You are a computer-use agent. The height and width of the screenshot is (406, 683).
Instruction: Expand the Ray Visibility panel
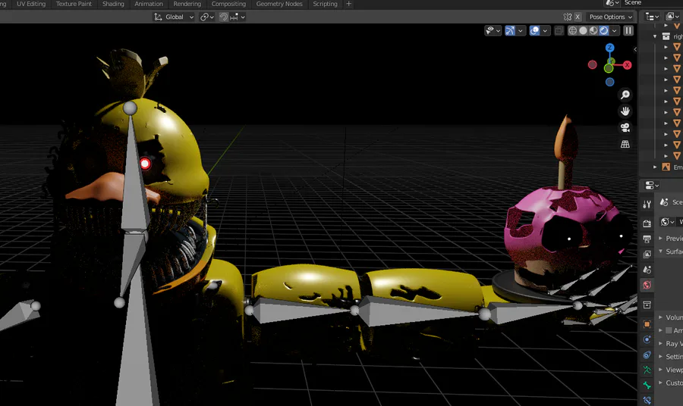[x=661, y=343]
